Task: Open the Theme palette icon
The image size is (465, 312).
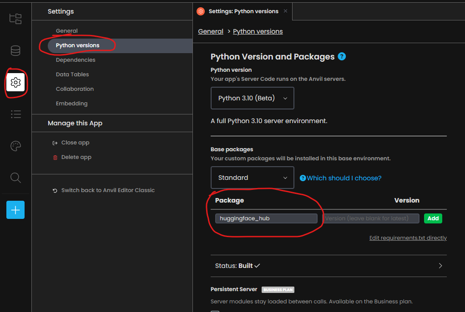Action: click(x=15, y=146)
